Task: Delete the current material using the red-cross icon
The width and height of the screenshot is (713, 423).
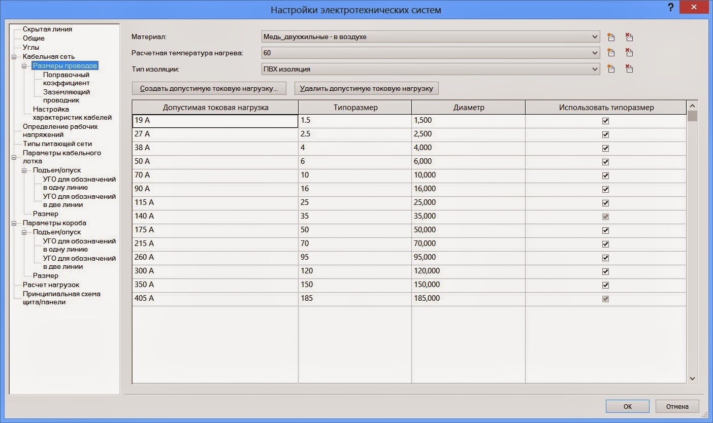Action: (x=629, y=37)
